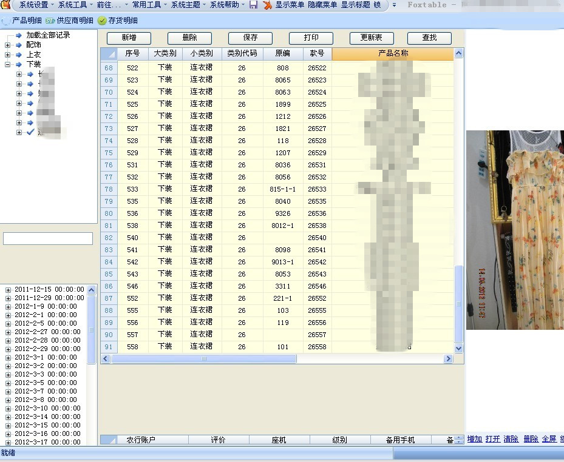564x462 pixels.
Task: Click the 更新表 button
Action: tap(372, 38)
